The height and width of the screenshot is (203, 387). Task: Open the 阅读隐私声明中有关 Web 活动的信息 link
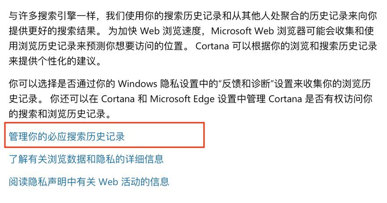(89, 182)
